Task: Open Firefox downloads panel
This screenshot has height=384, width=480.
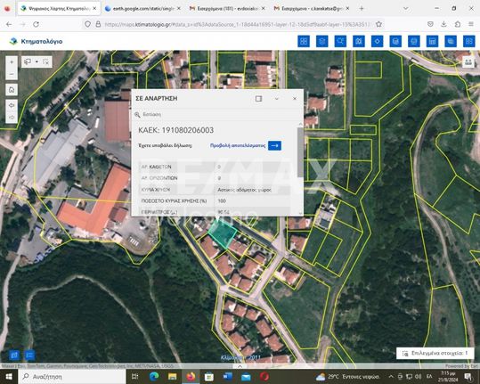Action: [443, 24]
